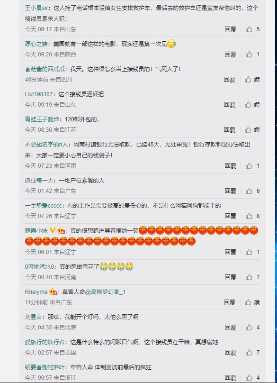
Task: Like 抓住每一天's comment
Action: coord(249,191)
